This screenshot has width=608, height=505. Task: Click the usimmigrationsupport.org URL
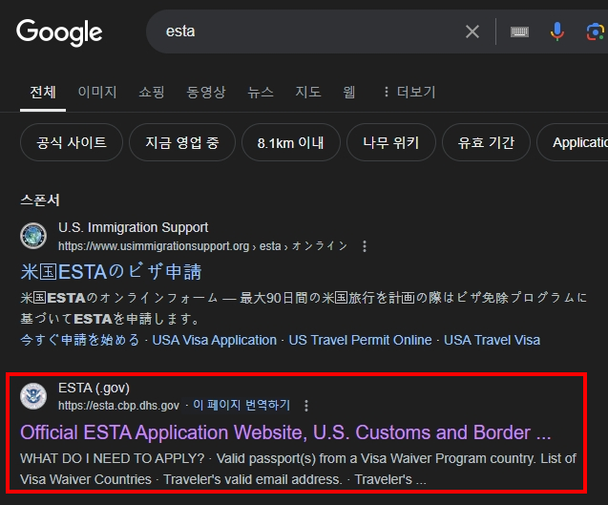point(154,246)
